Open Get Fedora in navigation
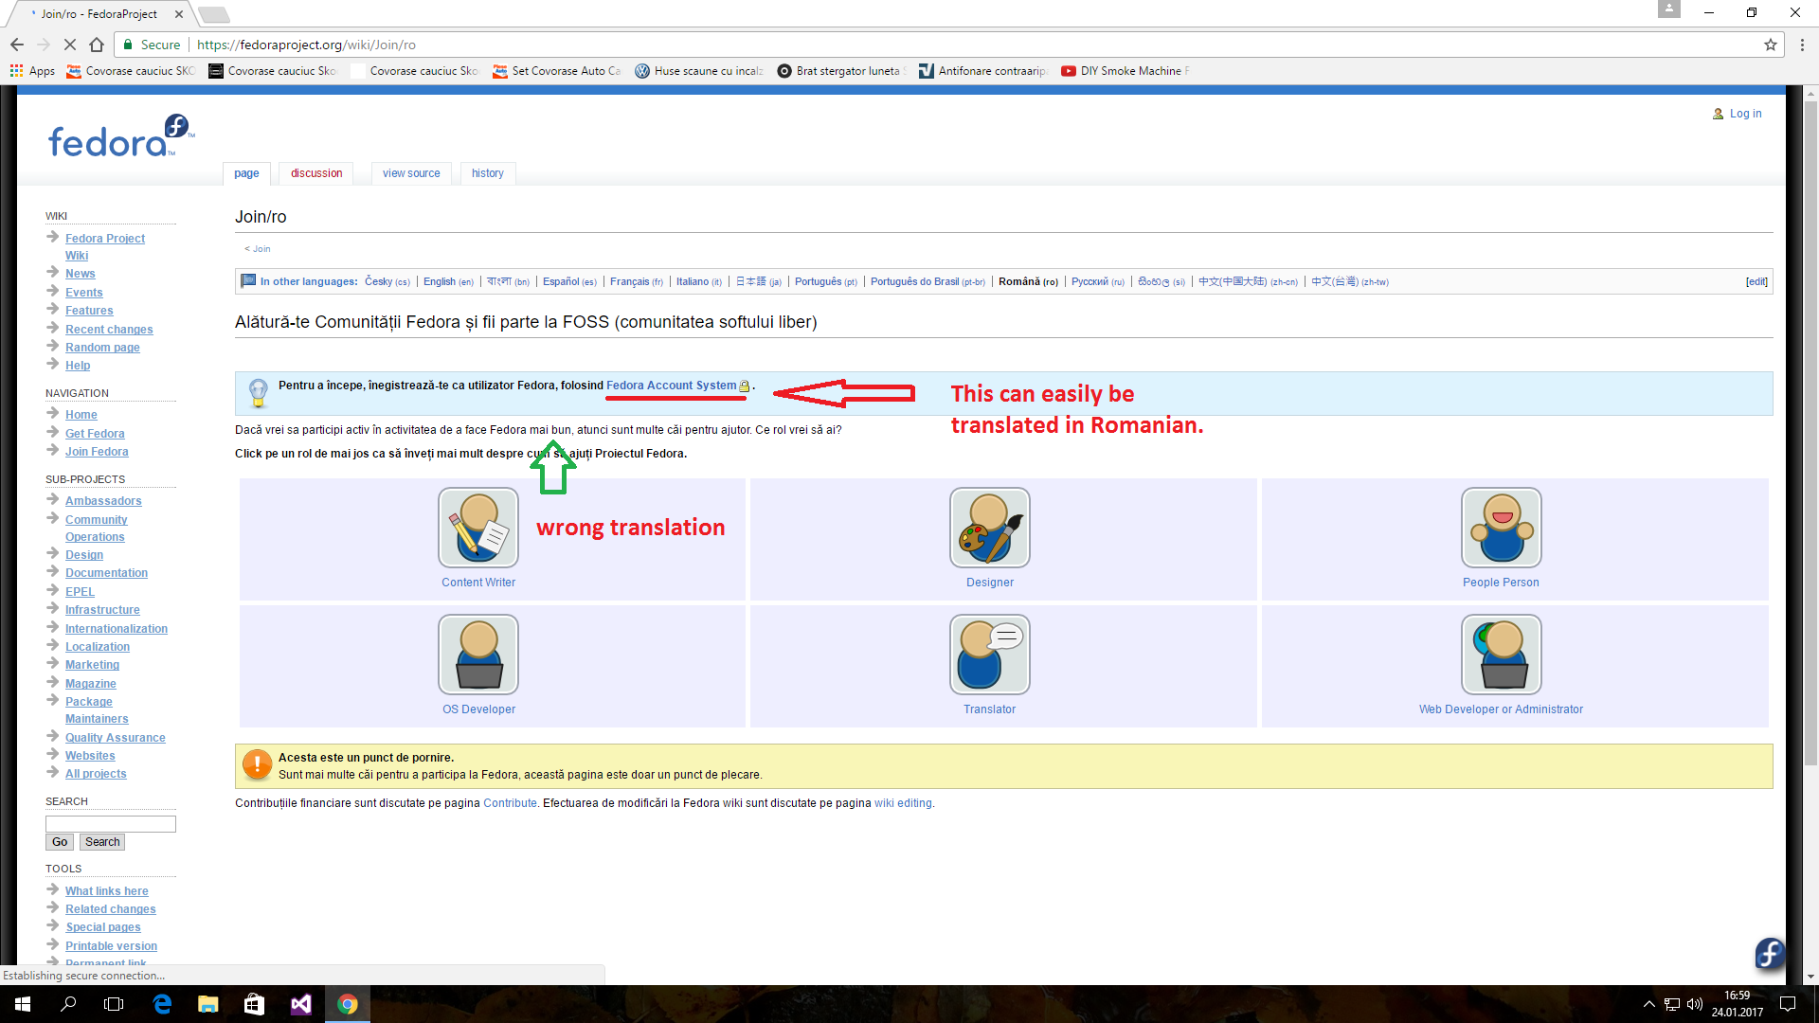Image resolution: width=1819 pixels, height=1023 pixels. [x=95, y=434]
